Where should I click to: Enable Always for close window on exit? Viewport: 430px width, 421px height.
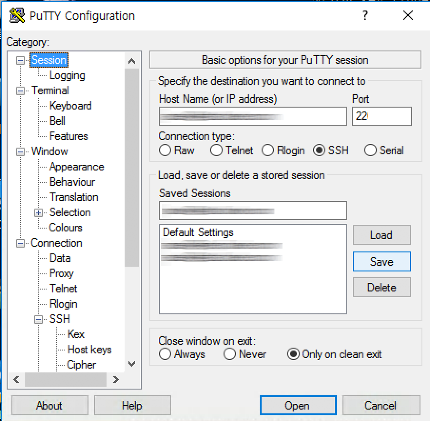click(x=165, y=354)
